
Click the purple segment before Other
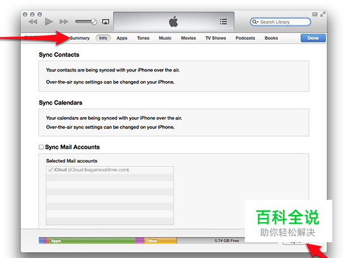140,241
